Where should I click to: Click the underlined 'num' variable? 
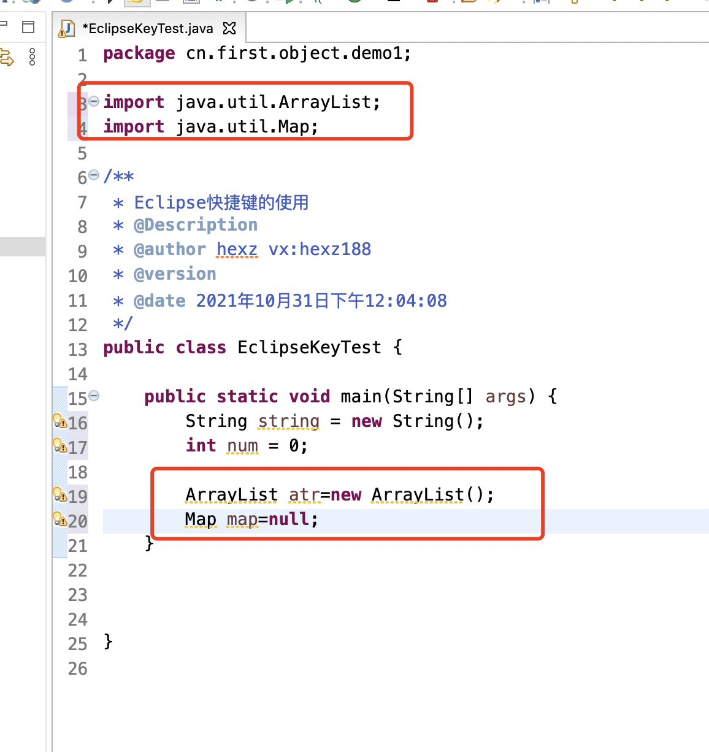(x=242, y=446)
